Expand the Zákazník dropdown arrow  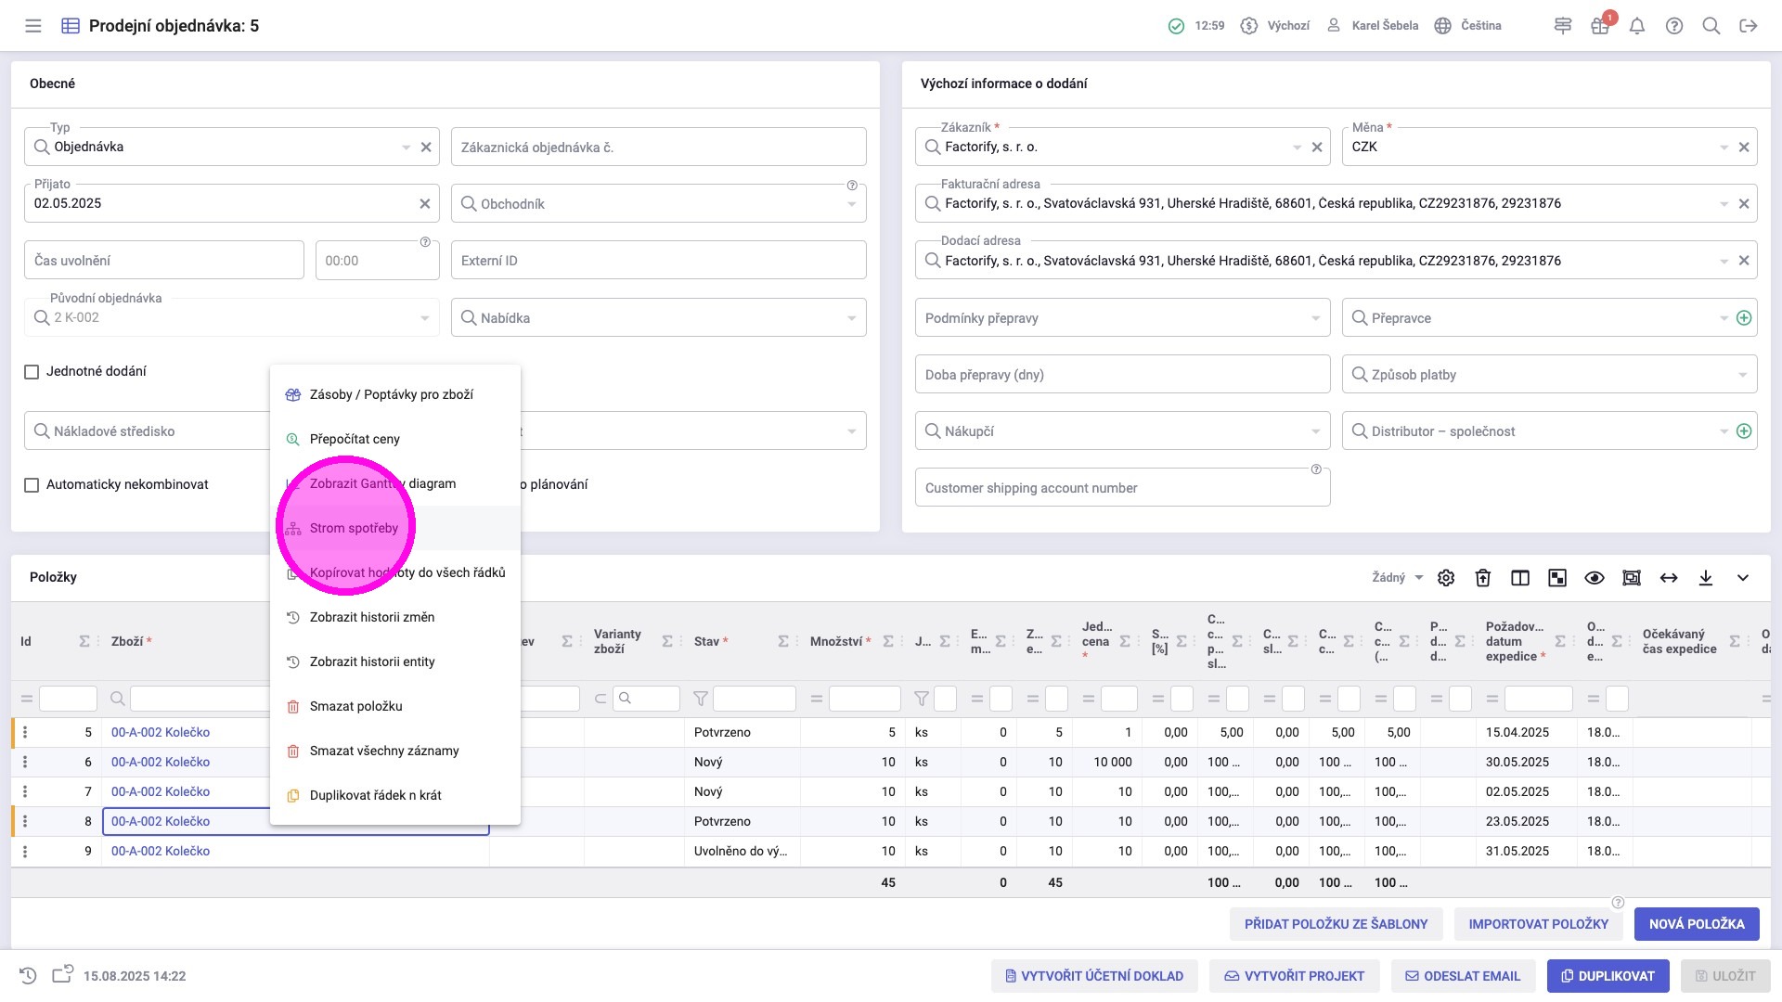coord(1298,148)
